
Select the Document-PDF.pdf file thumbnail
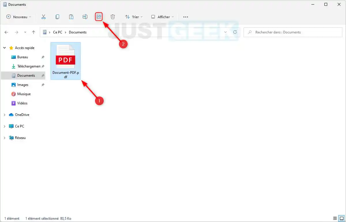[65, 56]
